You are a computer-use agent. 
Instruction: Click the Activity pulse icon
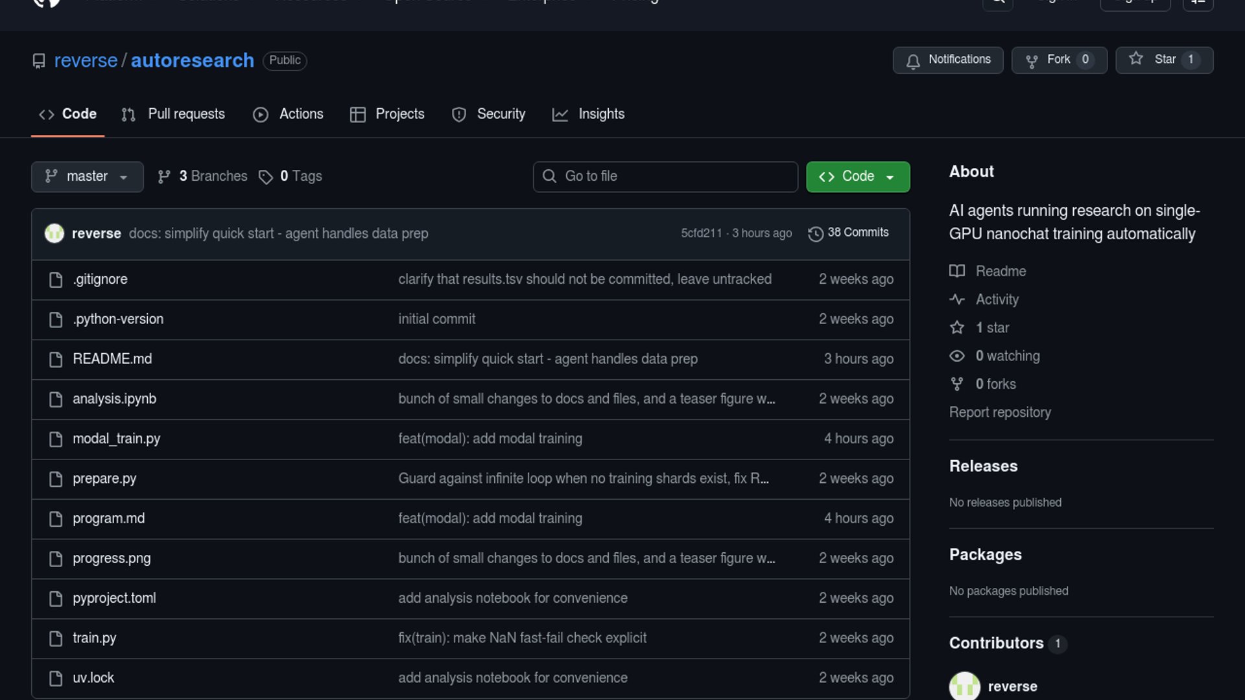957,299
